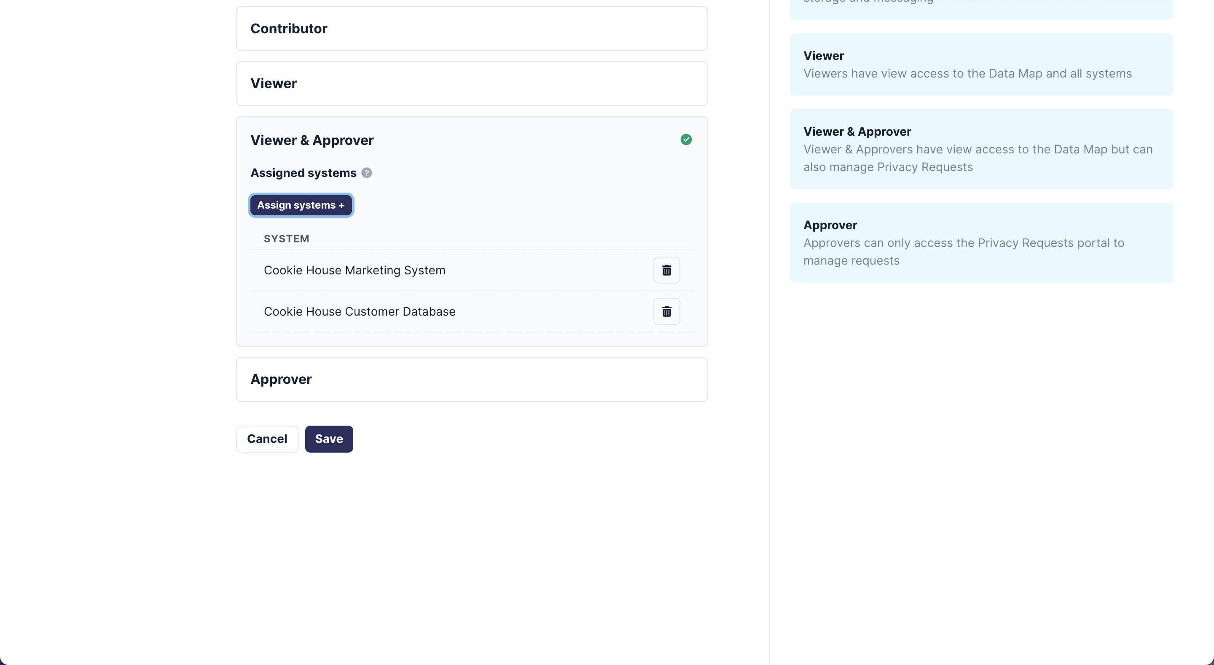Click the green checkmark on Viewer & Approver
This screenshot has width=1214, height=665.
point(686,139)
